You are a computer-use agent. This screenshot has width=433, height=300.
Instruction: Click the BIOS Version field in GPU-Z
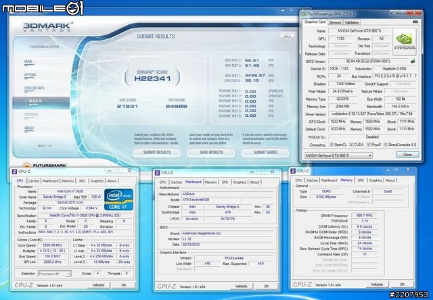click(368, 61)
